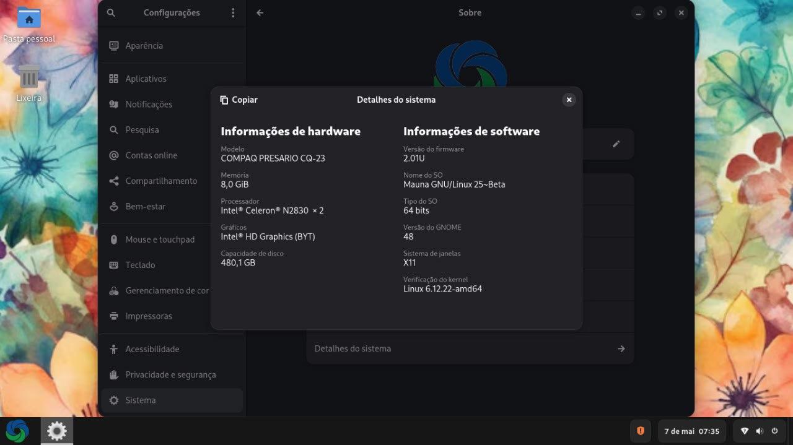Select Sistema label in settings sidebar
The height and width of the screenshot is (445, 793).
tap(141, 400)
